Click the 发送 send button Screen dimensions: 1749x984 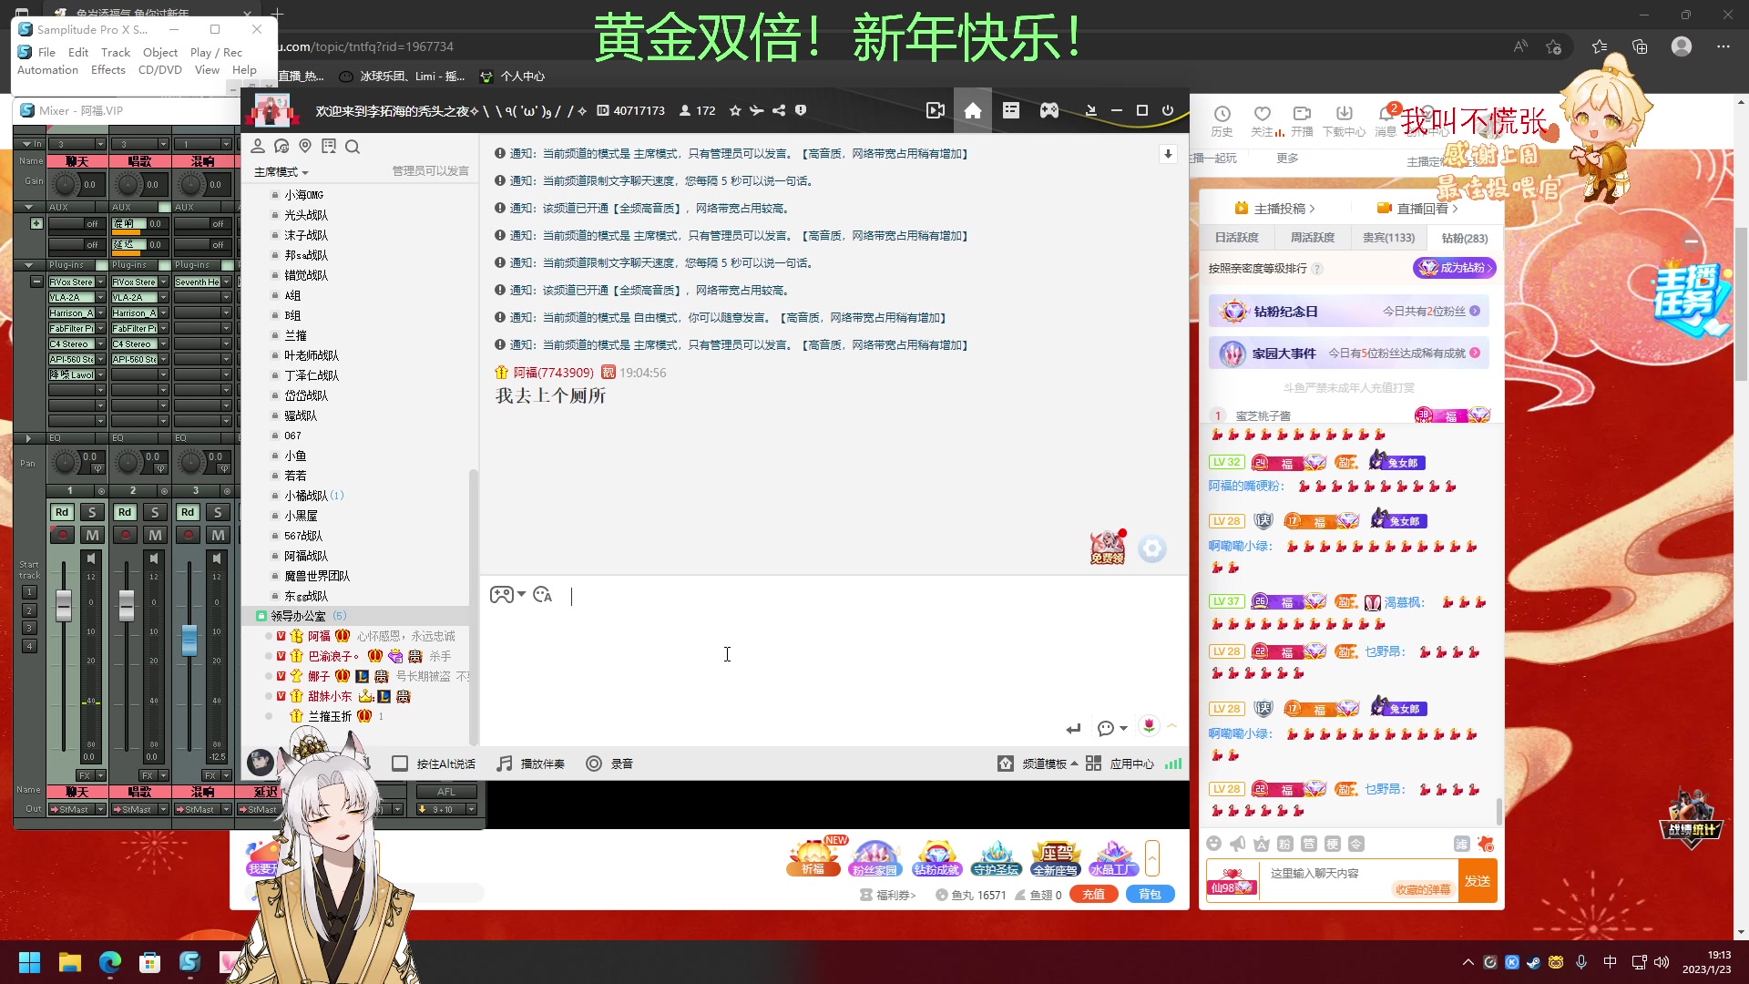(1478, 881)
